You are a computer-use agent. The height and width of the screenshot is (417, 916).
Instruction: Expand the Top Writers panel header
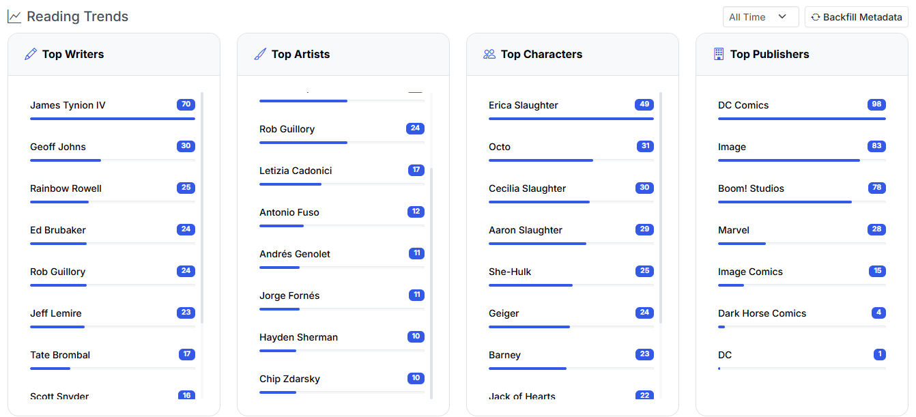[113, 54]
